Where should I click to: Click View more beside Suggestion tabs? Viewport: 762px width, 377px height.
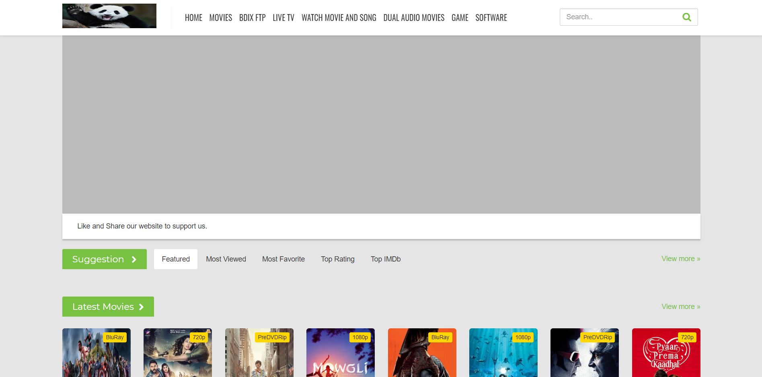680,259
